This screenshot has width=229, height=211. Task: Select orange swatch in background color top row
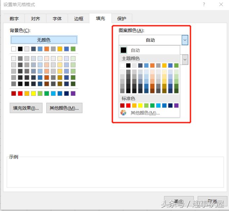(x=47, y=49)
